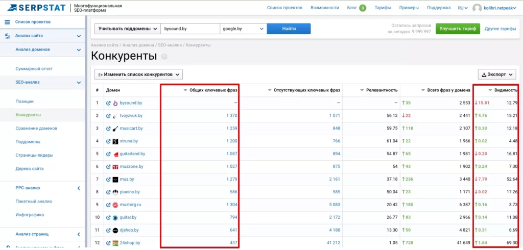Click the muztorg.ru favicon
523x250 pixels.
tap(115, 205)
